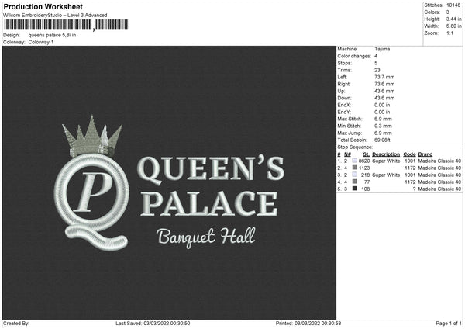Click the gray swatch beside 1123 stitches
465x329 pixels.
(355, 168)
